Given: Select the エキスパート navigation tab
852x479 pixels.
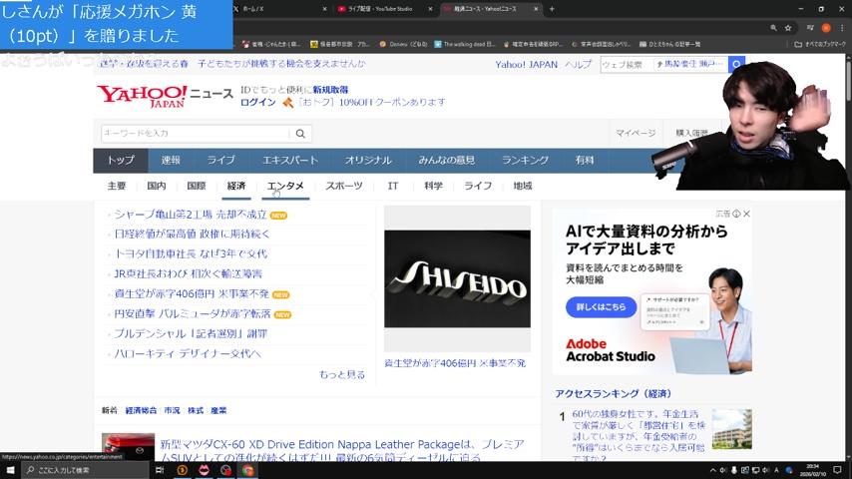Looking at the screenshot, I should click(x=290, y=160).
